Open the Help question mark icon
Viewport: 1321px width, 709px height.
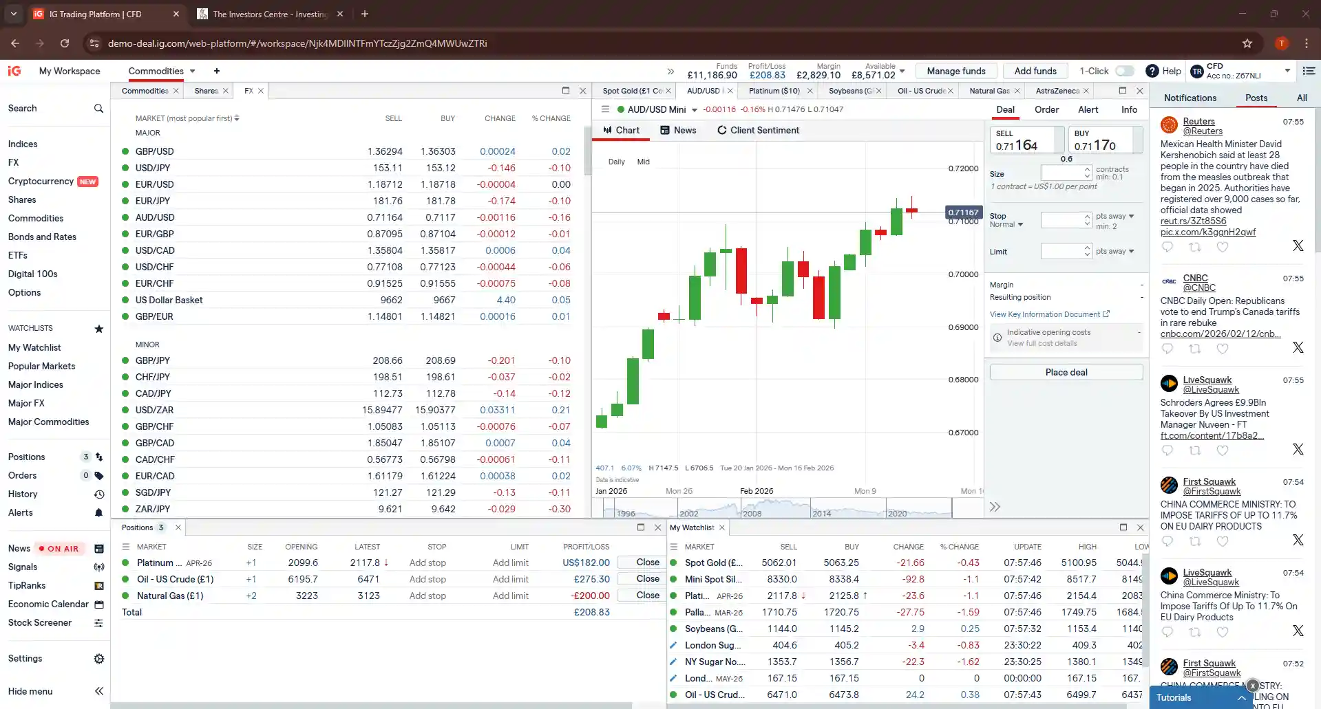(1152, 71)
